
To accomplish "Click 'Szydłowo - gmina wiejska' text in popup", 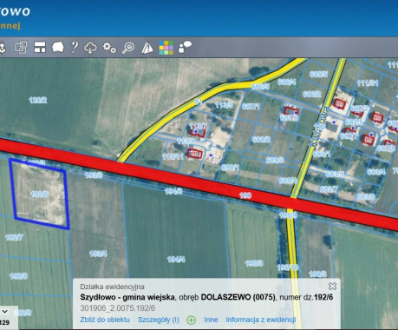I will (x=127, y=297).
